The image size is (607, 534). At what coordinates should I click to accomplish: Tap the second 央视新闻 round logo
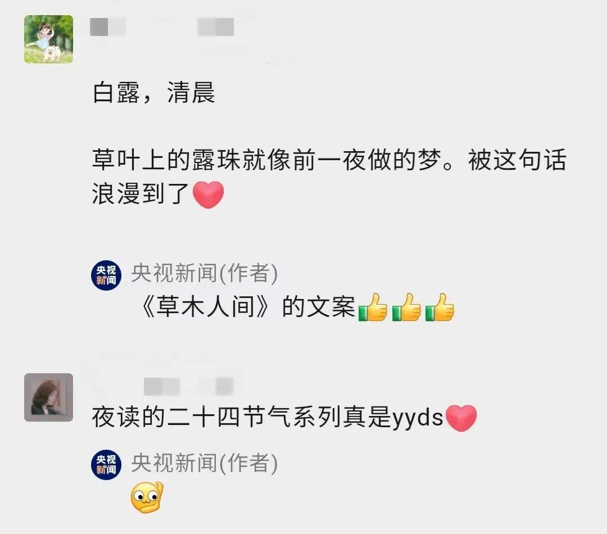pos(106,465)
